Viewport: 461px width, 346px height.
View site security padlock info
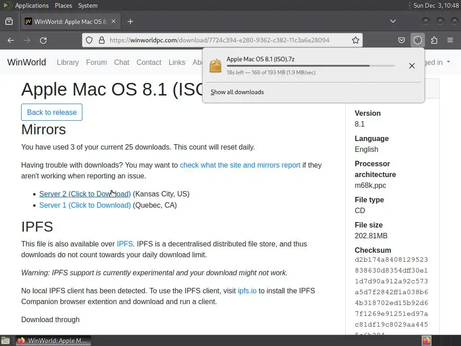pyautogui.click(x=102, y=40)
